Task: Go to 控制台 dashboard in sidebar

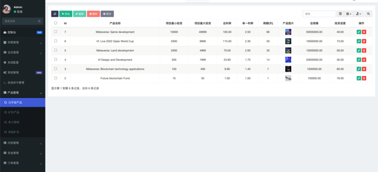Action: (x=12, y=32)
